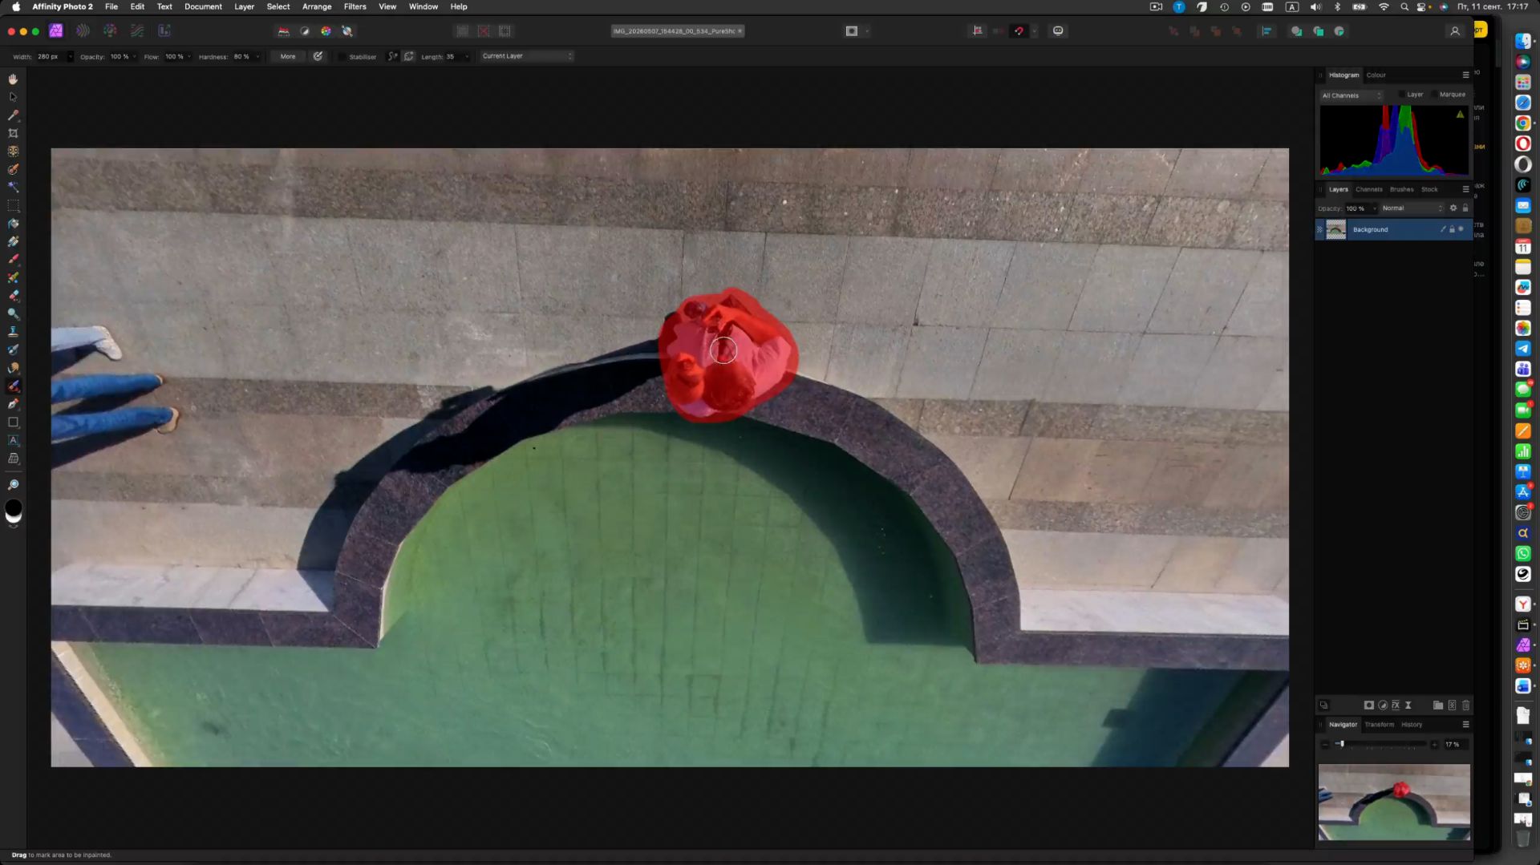Apply Auto Levels from toolbar

(283, 31)
